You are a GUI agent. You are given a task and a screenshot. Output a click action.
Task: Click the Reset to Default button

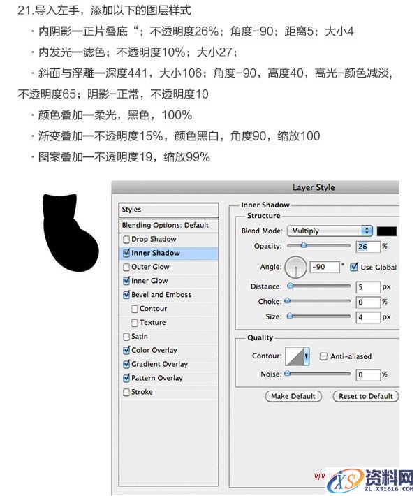pos(365,396)
